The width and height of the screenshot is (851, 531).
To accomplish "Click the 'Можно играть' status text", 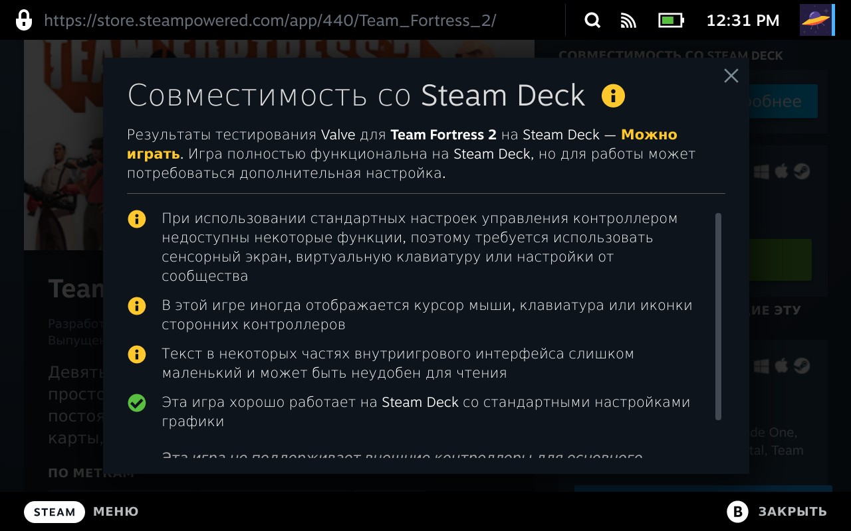I will 402,144.
